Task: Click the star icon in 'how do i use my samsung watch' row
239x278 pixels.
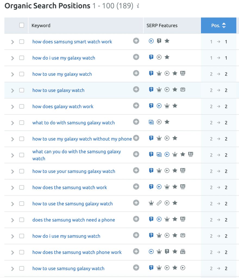Action: point(175,235)
